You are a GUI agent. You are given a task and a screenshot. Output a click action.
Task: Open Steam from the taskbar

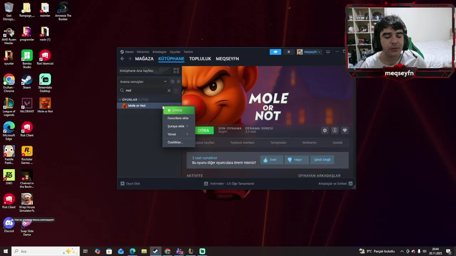pyautogui.click(x=156, y=251)
